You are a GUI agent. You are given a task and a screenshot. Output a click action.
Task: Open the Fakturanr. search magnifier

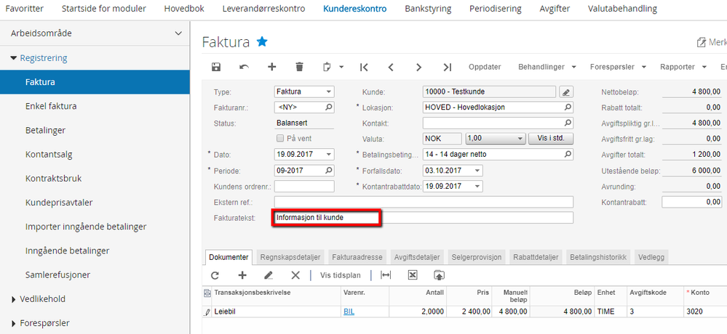328,107
